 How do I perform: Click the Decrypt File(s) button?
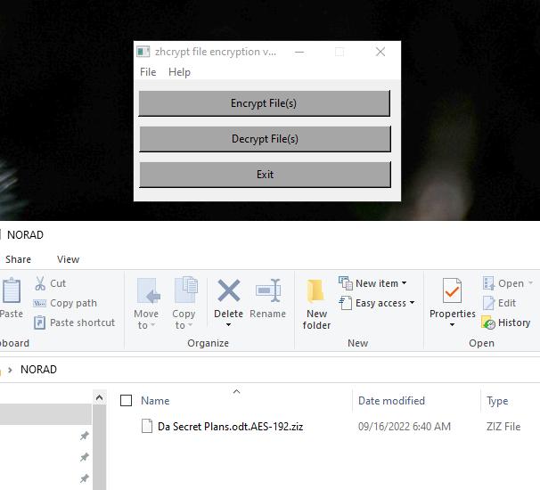pos(265,139)
